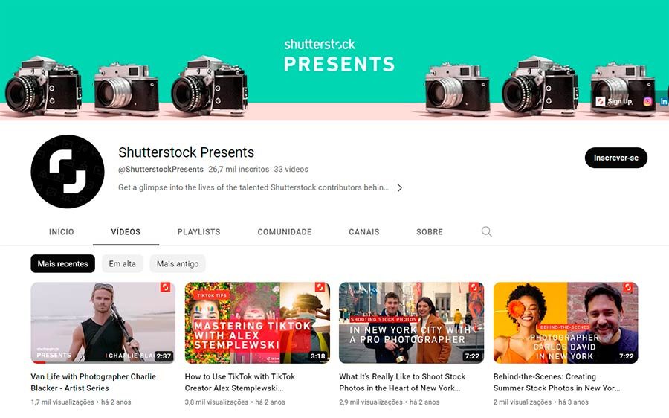The width and height of the screenshot is (669, 418).
Task: Click the Inscrever-se subscribe button
Action: 616,158
